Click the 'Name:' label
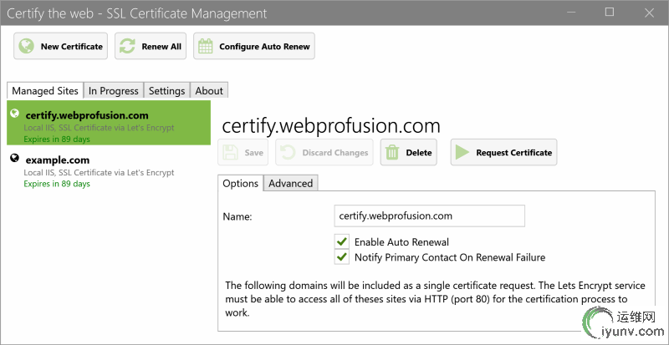669x345 pixels. 237,216
